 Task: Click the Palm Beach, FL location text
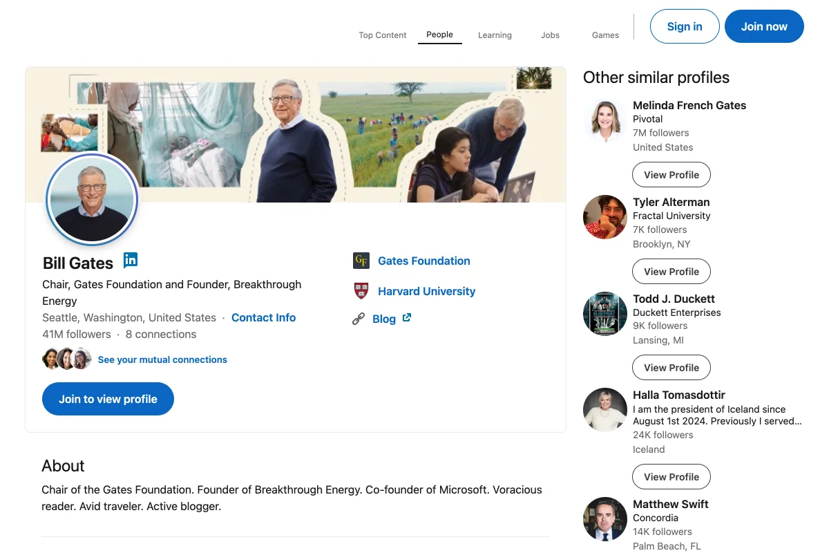point(667,546)
